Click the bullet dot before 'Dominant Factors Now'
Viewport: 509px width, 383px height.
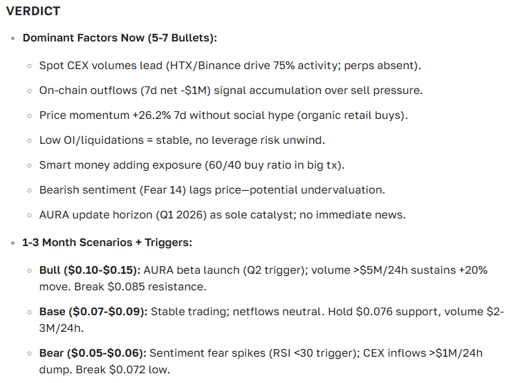[x=14, y=39]
